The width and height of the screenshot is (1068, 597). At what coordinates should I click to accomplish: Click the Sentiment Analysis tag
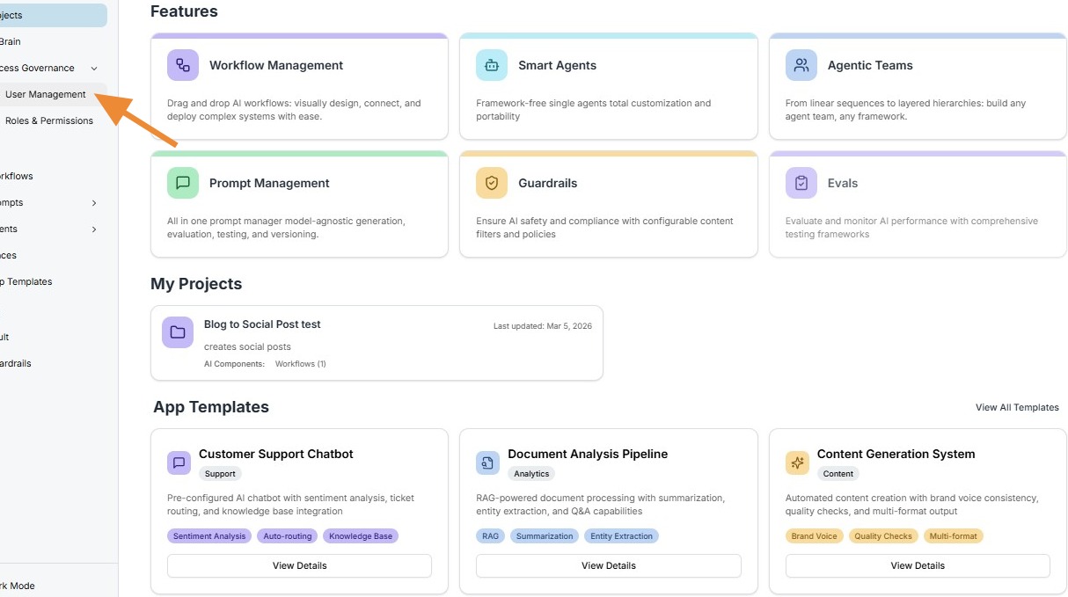click(209, 536)
